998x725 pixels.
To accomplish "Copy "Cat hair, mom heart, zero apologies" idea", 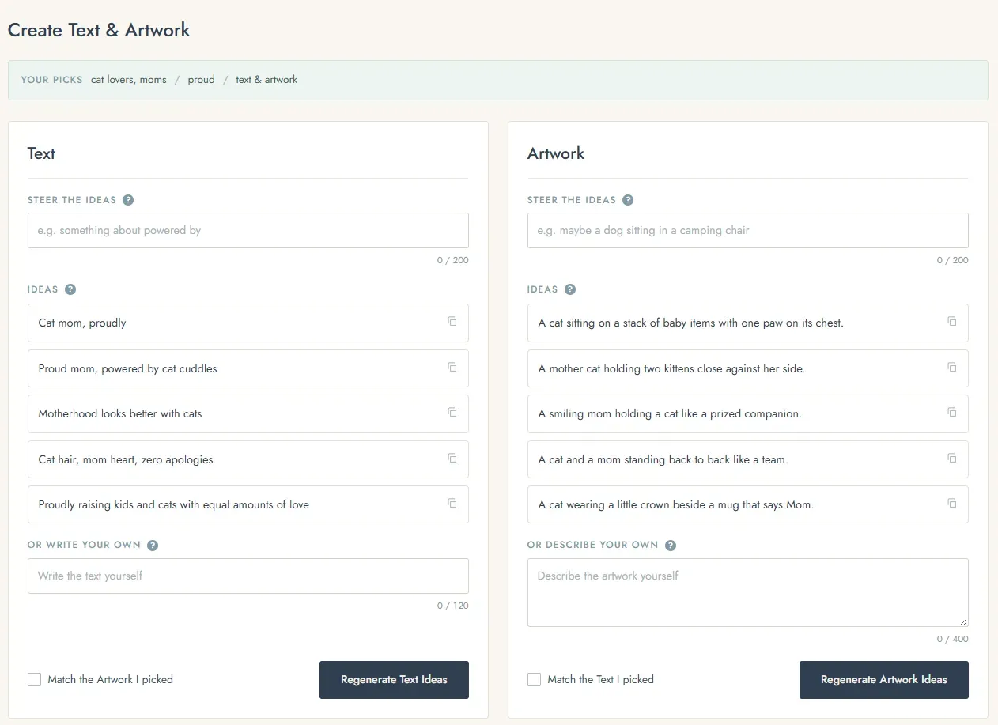I will tap(452, 458).
